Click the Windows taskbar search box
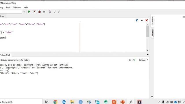Screen dimensions: 185x104 point(21,102)
